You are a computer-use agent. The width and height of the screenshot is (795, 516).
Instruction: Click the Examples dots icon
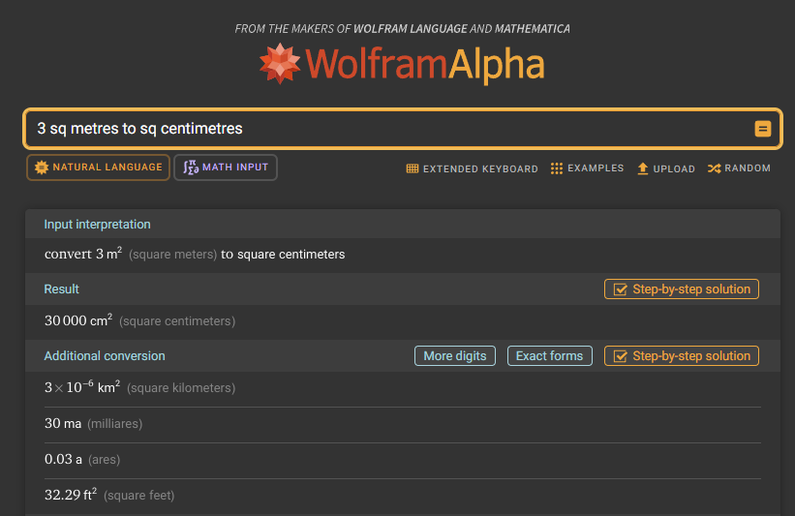pos(557,168)
